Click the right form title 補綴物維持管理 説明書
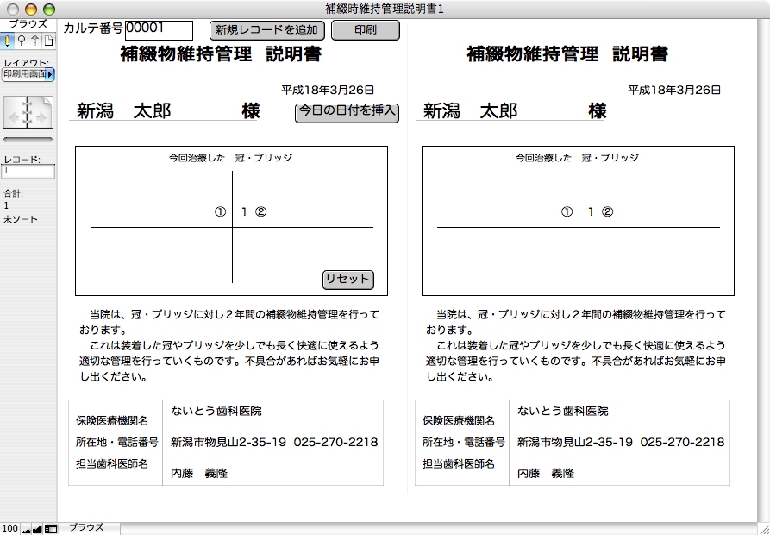This screenshot has width=770, height=535. (567, 54)
